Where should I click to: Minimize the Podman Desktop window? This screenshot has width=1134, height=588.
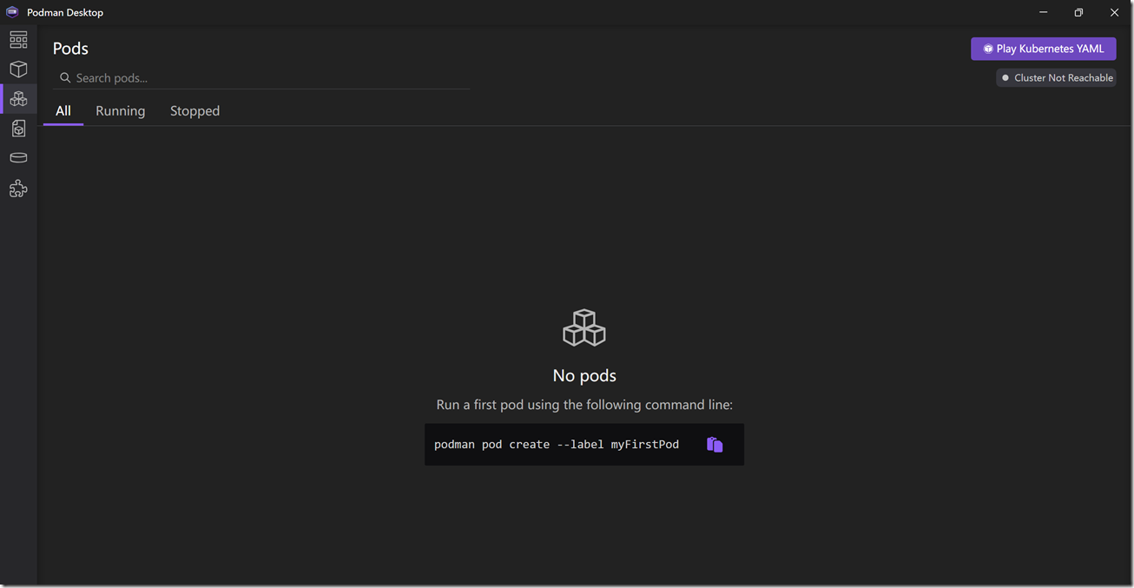[1042, 12]
